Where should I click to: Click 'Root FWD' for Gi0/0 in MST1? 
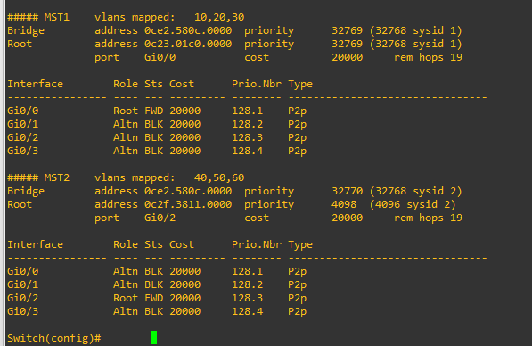pos(138,111)
